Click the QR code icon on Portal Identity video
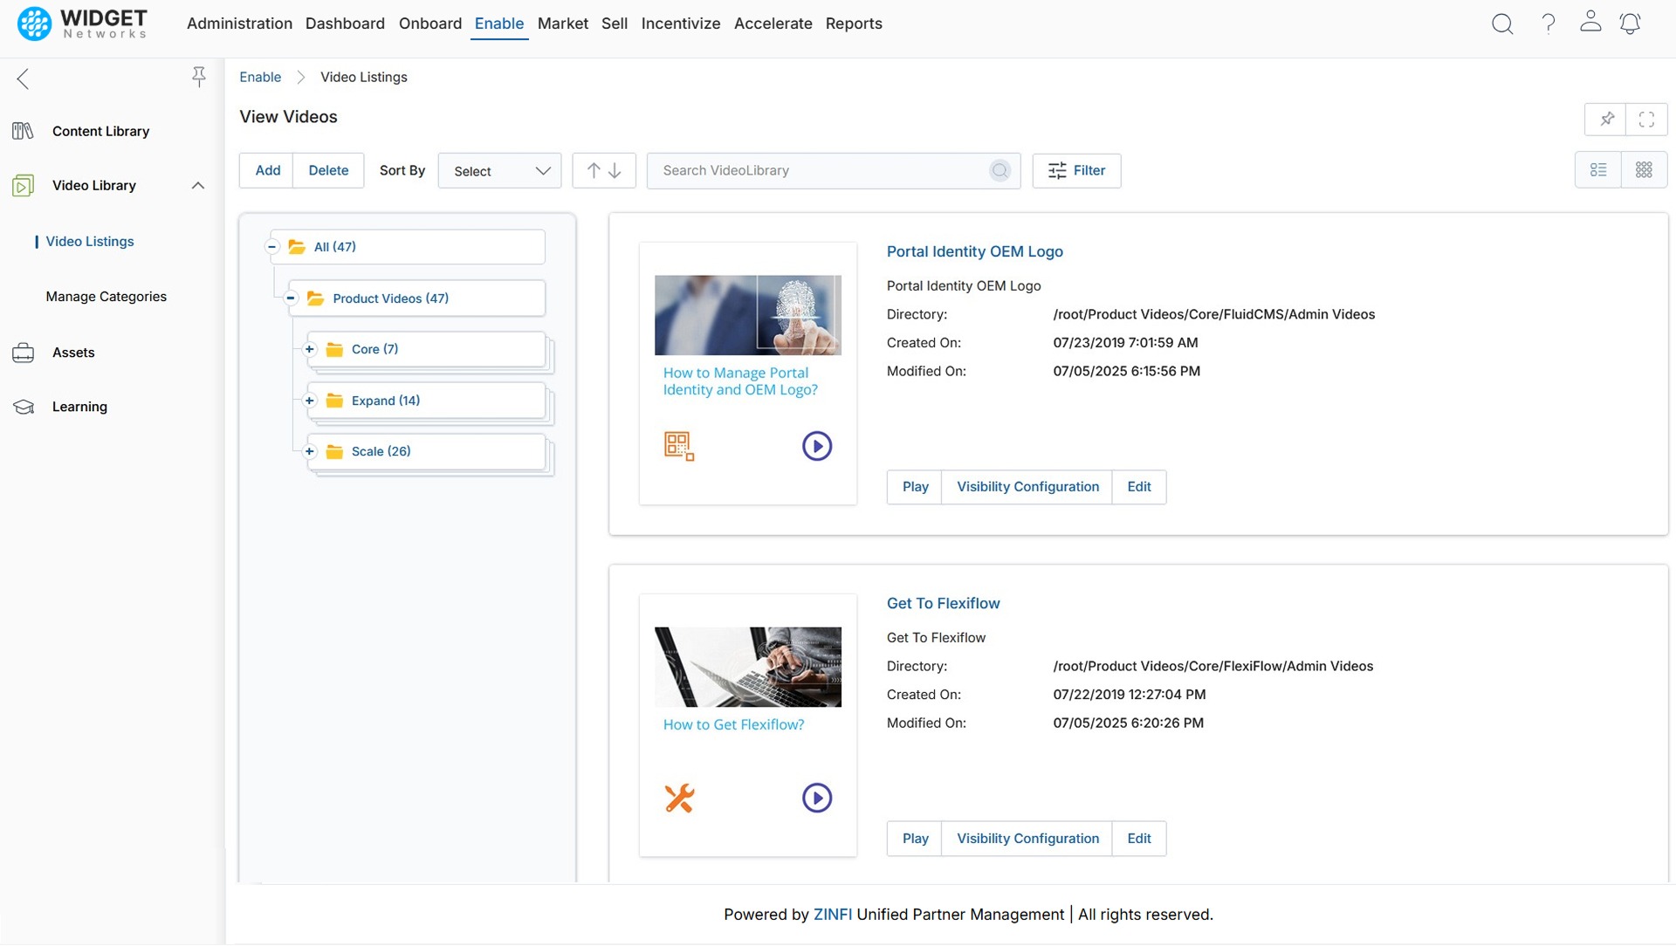The height and width of the screenshot is (946, 1676). click(680, 446)
